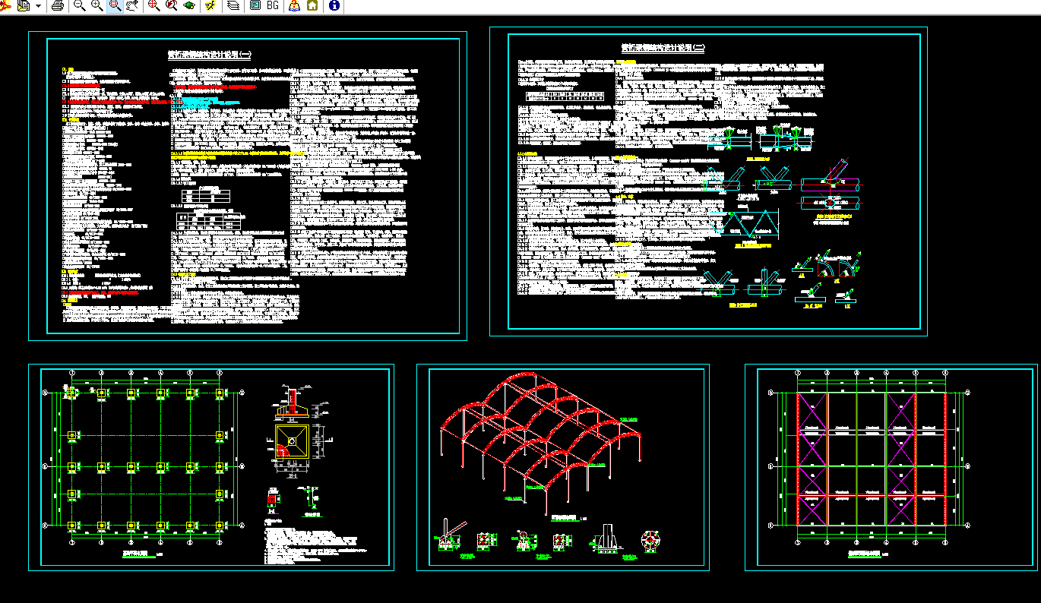
Task: Open the help book icon
Action: 295,5
